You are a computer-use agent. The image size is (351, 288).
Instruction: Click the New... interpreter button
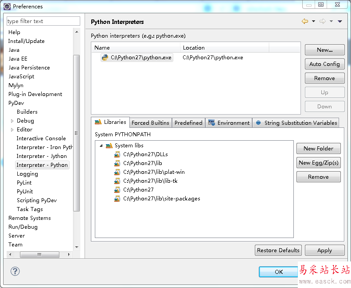tap(324, 50)
